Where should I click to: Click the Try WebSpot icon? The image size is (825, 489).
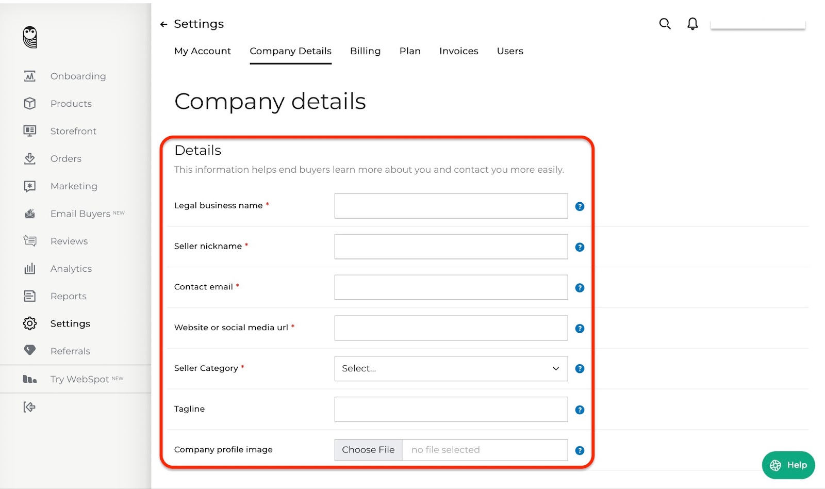[30, 379]
